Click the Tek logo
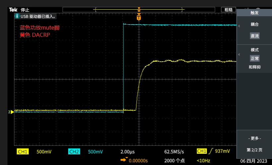The image size is (272, 165). point(13,10)
